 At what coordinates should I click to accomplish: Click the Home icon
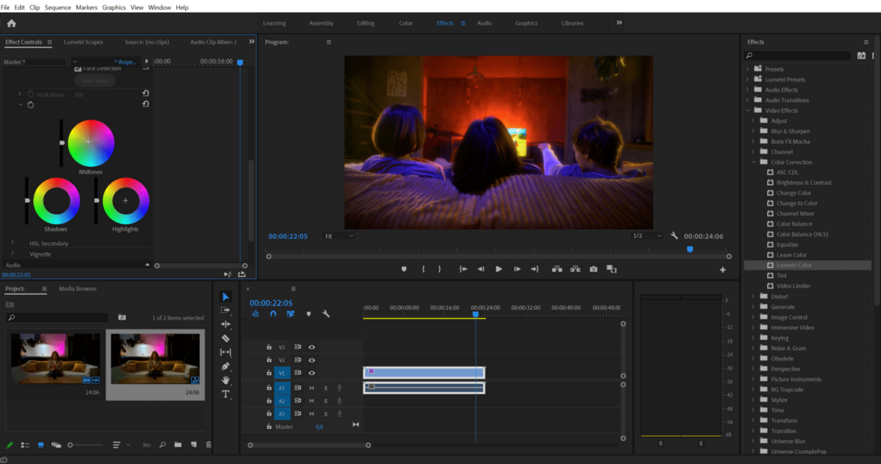pos(11,23)
